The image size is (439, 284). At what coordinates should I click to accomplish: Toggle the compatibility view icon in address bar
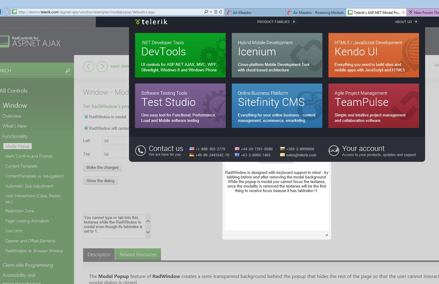tap(216, 12)
